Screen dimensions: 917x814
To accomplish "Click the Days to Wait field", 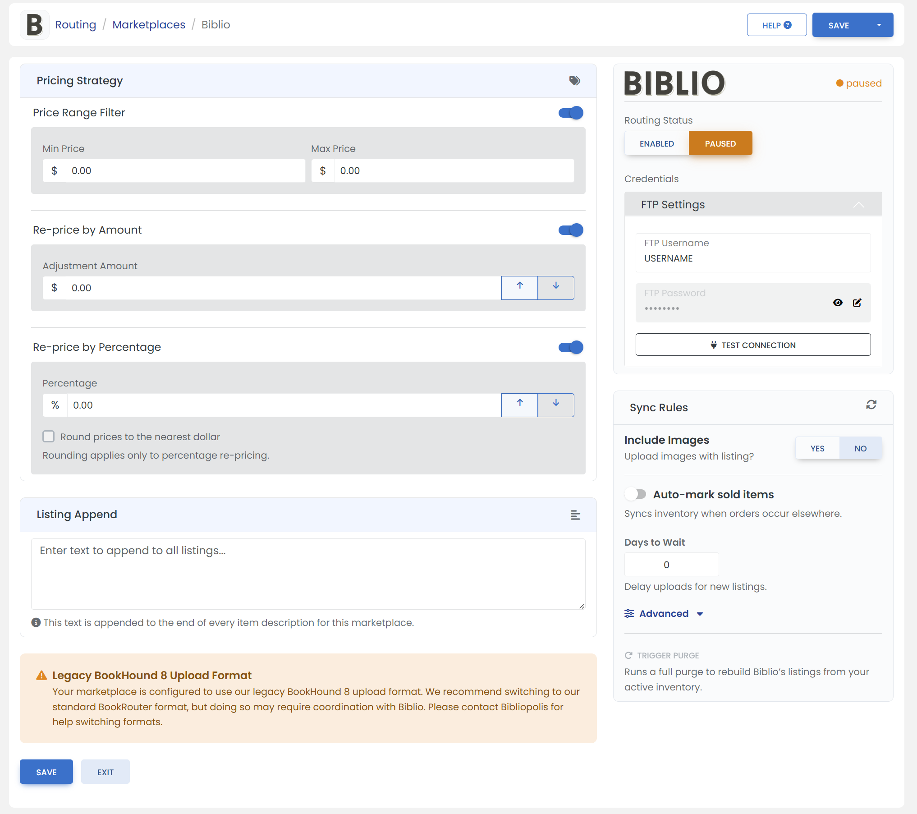I will [x=671, y=565].
